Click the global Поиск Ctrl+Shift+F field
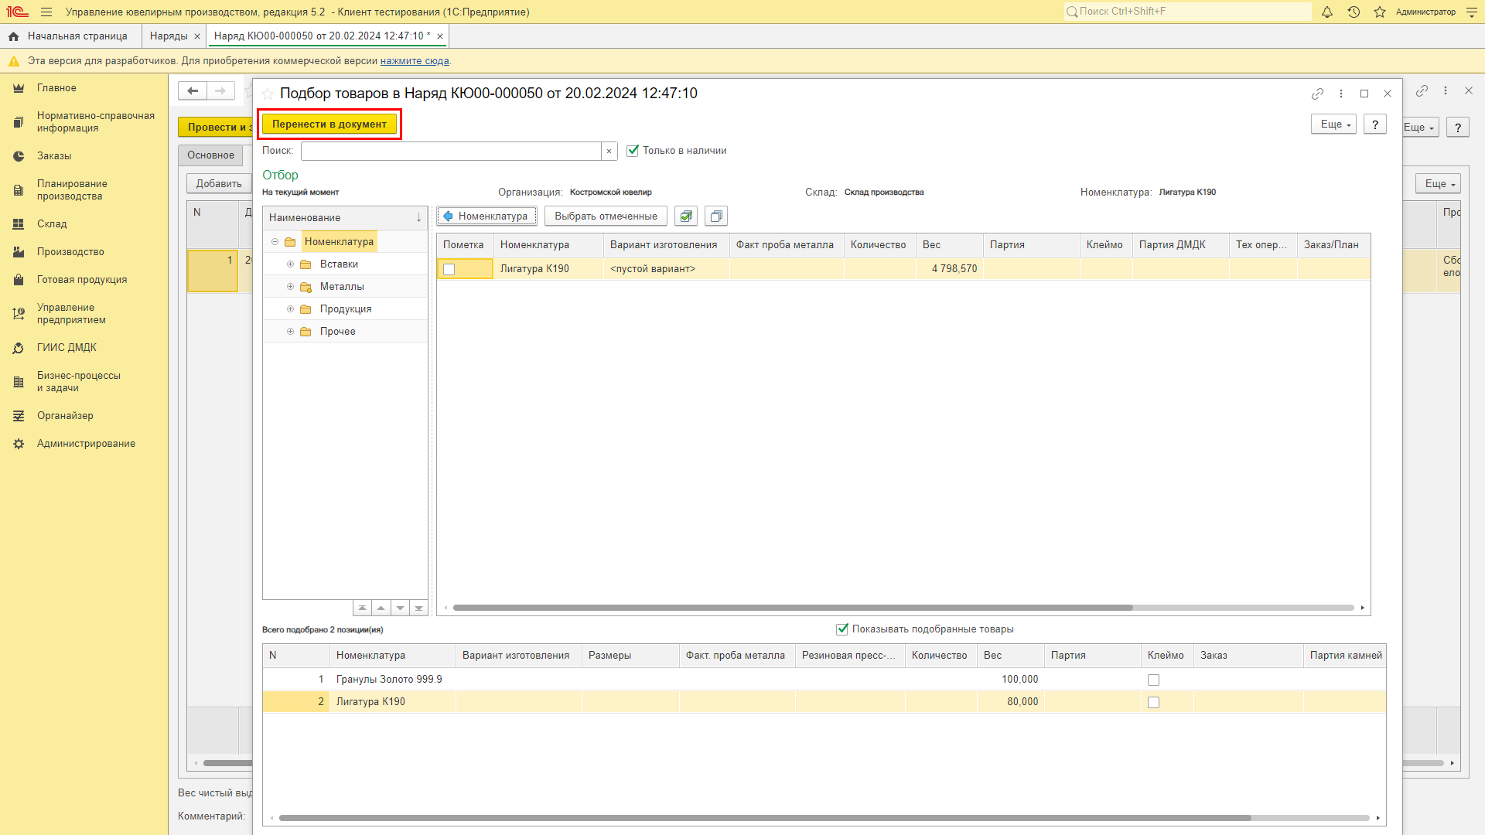Viewport: 1485px width, 835px height. [1188, 12]
